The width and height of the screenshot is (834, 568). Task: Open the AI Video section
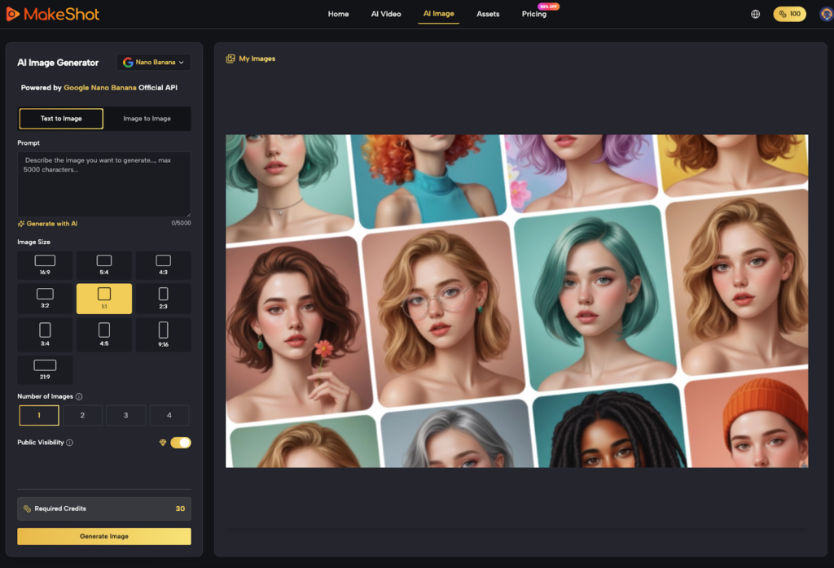(x=385, y=14)
